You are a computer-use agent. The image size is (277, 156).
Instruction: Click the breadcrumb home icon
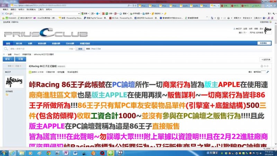(4, 54)
